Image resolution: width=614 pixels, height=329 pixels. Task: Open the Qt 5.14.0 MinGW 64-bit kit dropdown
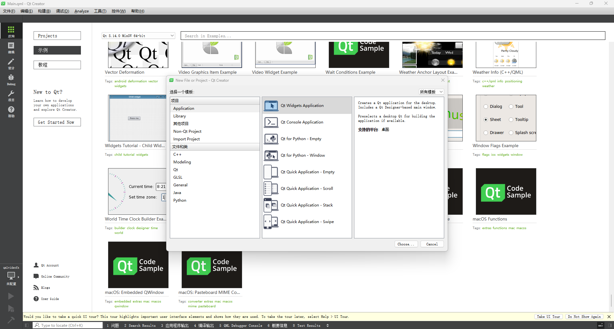click(x=138, y=36)
